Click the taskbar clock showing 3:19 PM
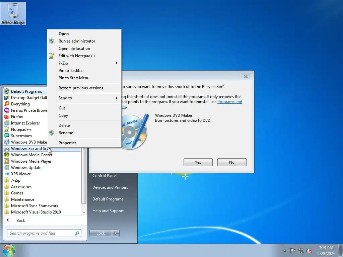The width and height of the screenshot is (343, 257). (326, 251)
